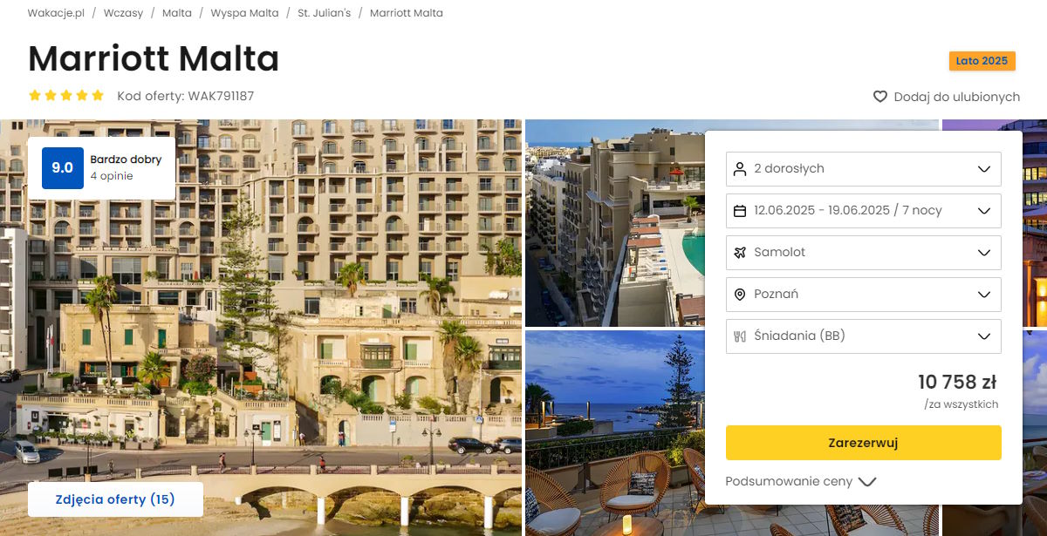Click the five-star hotel rating
This screenshot has height=536, width=1047.
pos(66,96)
